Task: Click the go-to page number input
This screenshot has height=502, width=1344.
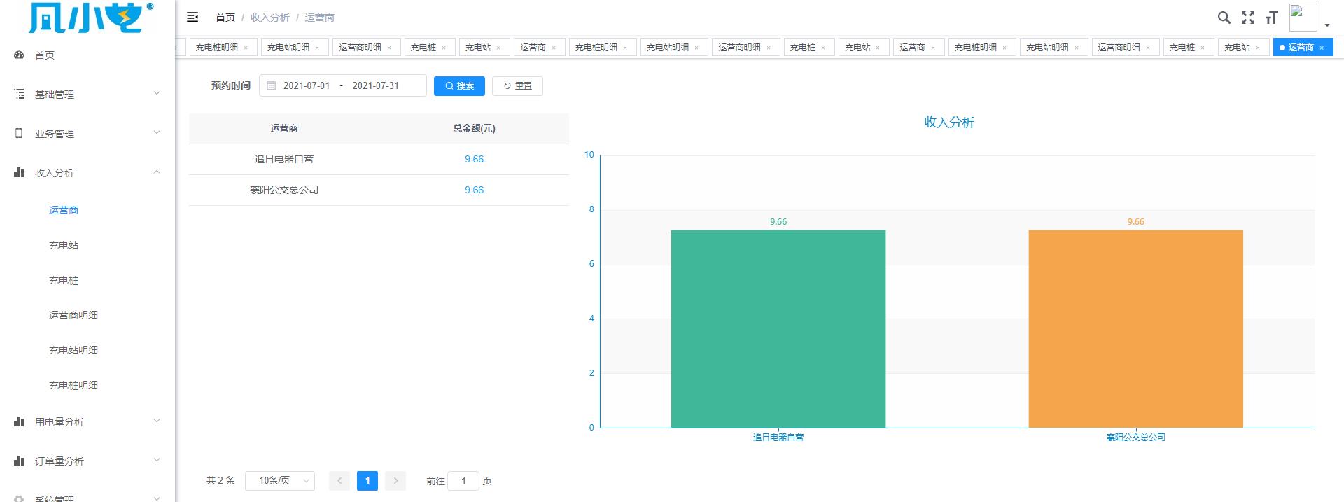Action: [463, 481]
